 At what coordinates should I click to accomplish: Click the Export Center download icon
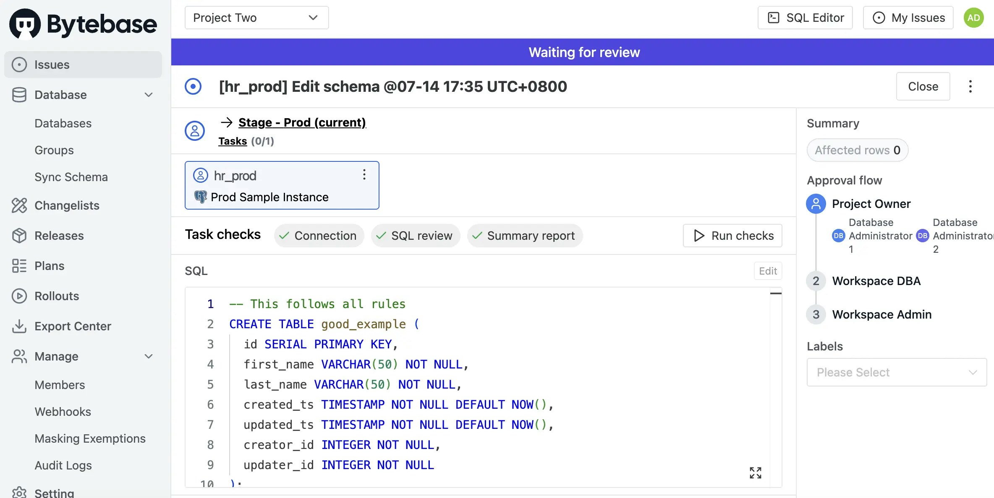19,326
